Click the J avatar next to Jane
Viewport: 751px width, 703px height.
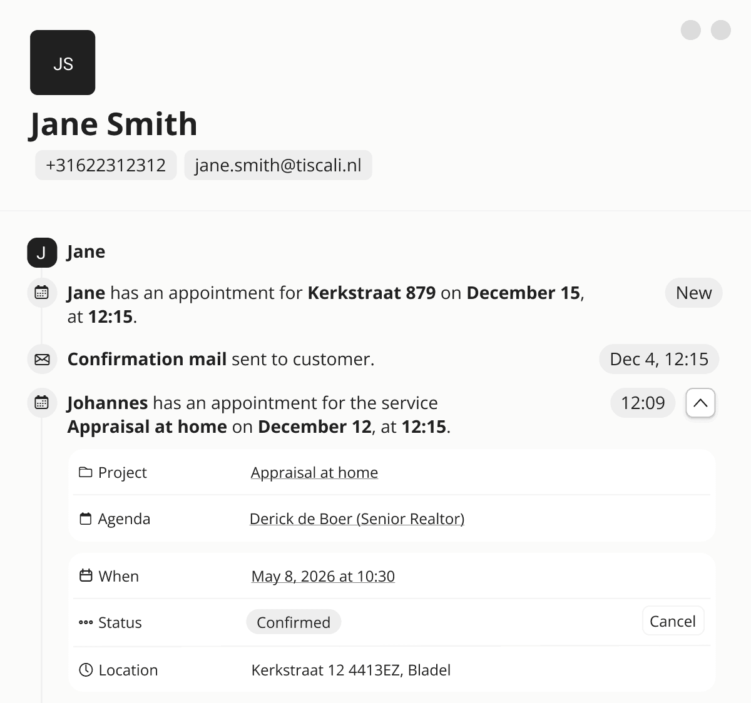pos(42,253)
